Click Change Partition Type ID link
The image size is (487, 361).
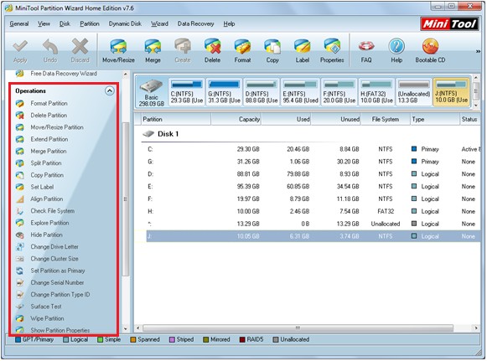pos(60,295)
